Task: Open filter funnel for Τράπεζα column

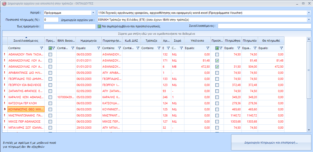Action: click(x=158, y=48)
